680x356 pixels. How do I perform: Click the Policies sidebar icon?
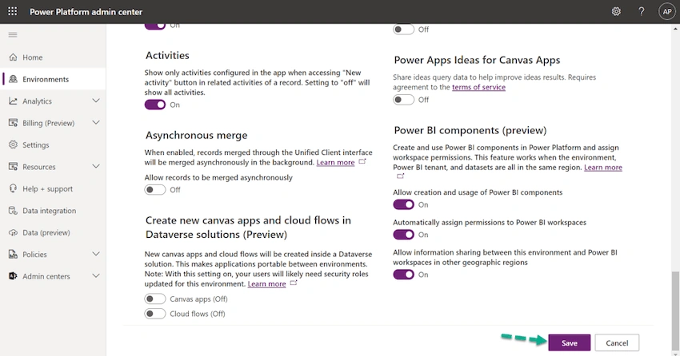point(13,255)
